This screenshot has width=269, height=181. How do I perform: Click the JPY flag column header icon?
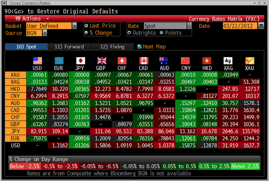(81, 61)
